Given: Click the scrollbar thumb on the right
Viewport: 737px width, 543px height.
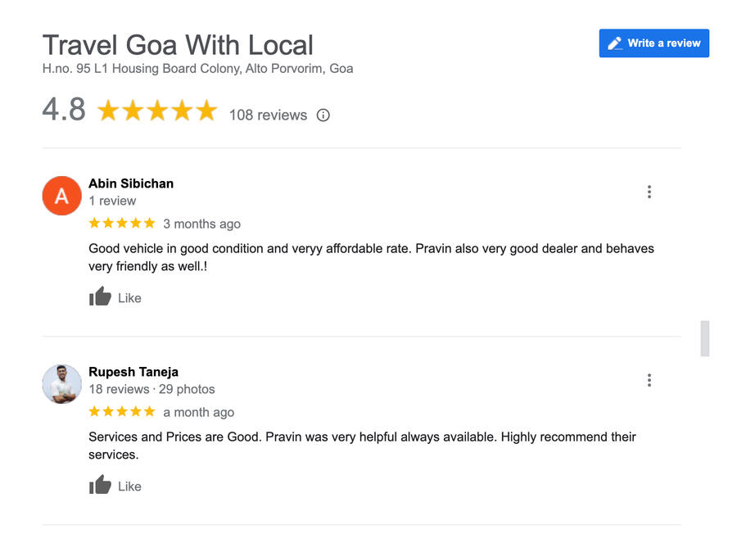Looking at the screenshot, I should pos(704,338).
